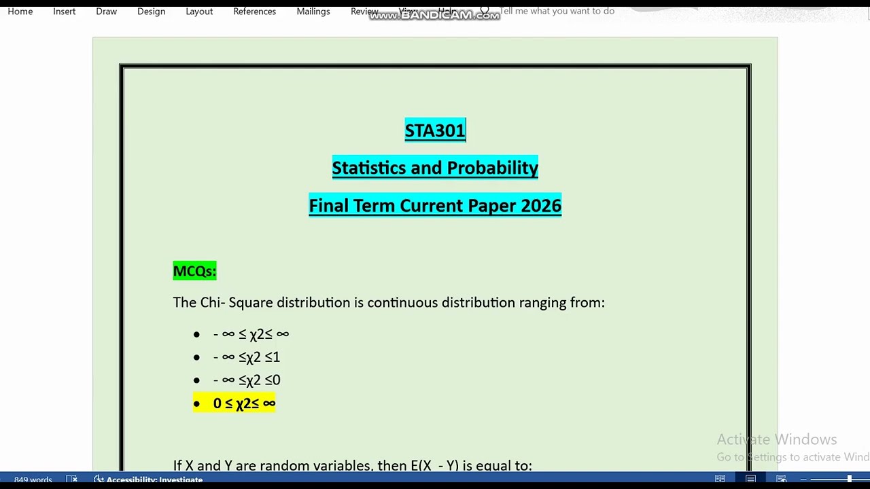
Task: Open the Insert ribbon tab
Action: 64,11
